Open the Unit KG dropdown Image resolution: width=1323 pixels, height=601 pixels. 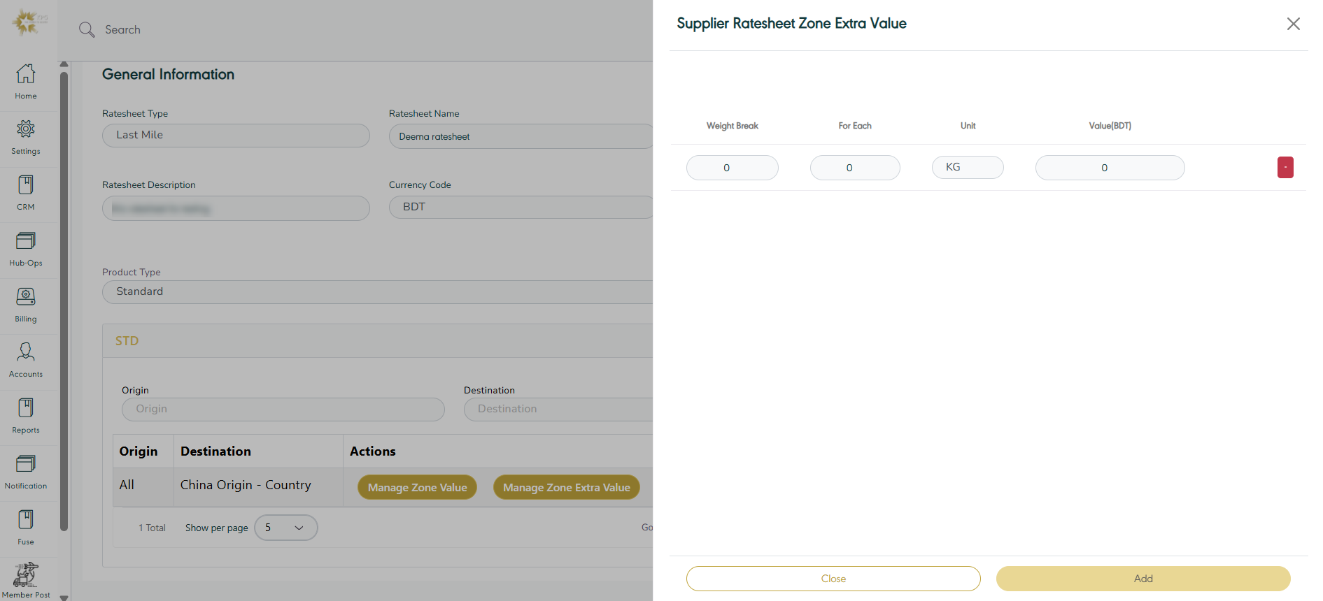pyautogui.click(x=967, y=168)
